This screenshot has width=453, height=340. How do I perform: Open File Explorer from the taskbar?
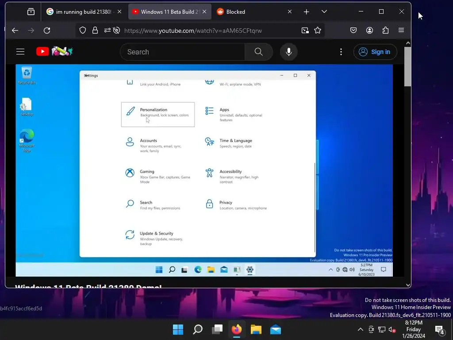[x=256, y=329]
